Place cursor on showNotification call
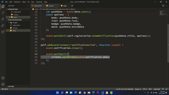The width and height of the screenshot is (169, 95). click(103, 36)
